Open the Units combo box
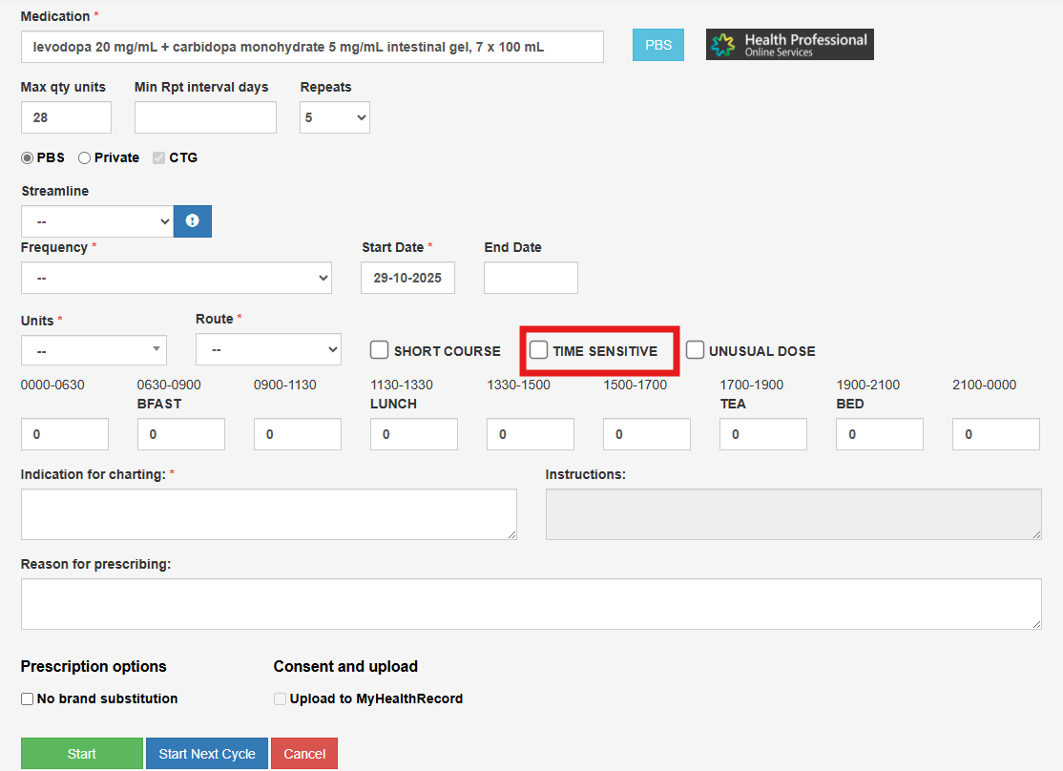Screen dimensions: 1063x771 [x=94, y=350]
